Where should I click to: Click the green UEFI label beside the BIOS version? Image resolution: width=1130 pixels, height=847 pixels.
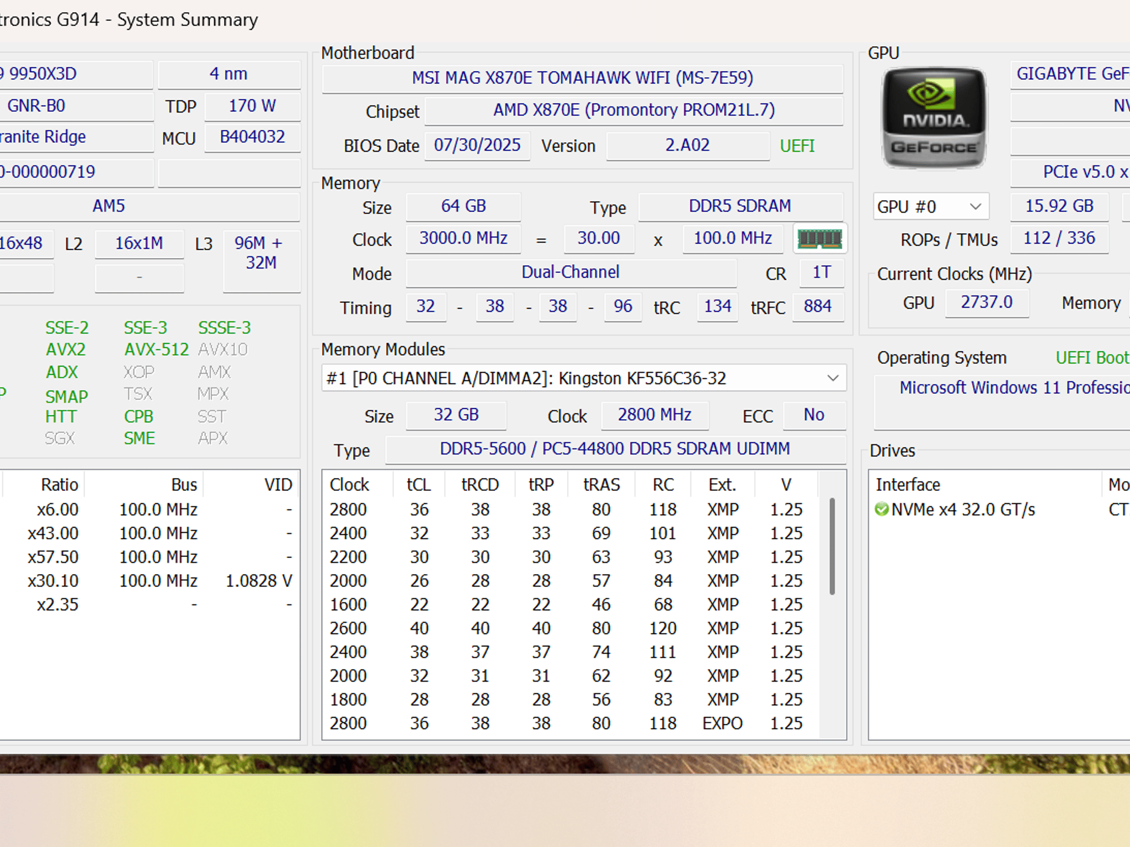coord(797,146)
